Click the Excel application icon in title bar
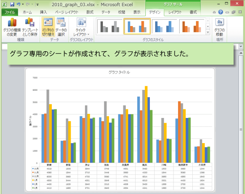The image size is (245, 194). (4, 4)
